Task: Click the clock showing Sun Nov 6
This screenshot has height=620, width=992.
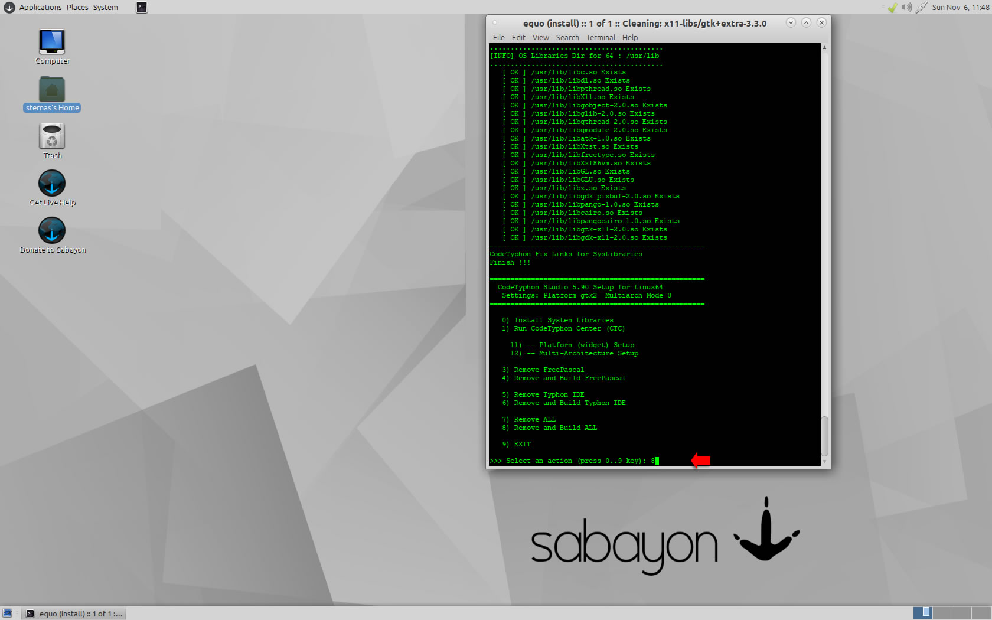Action: click(x=961, y=7)
